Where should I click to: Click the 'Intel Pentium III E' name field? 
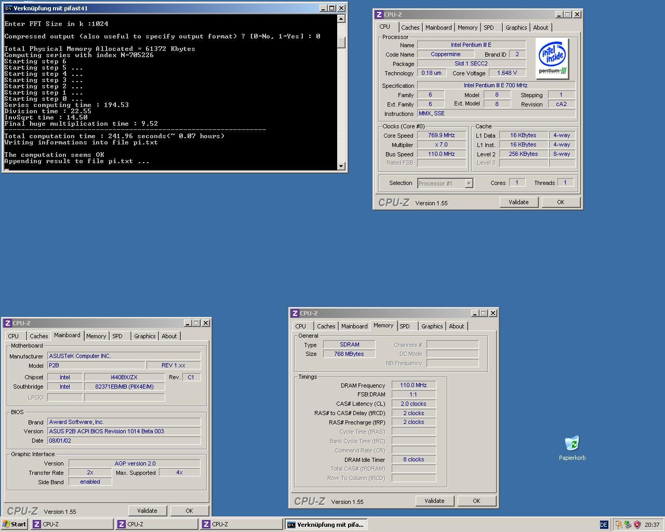471,45
